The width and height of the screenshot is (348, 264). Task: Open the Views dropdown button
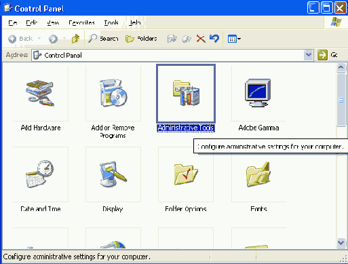pyautogui.click(x=234, y=39)
